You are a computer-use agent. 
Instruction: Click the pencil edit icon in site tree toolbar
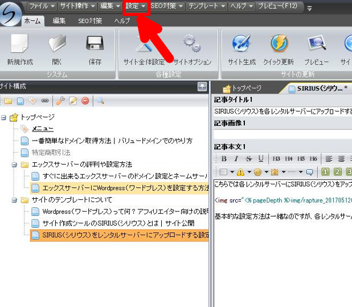coord(73,101)
